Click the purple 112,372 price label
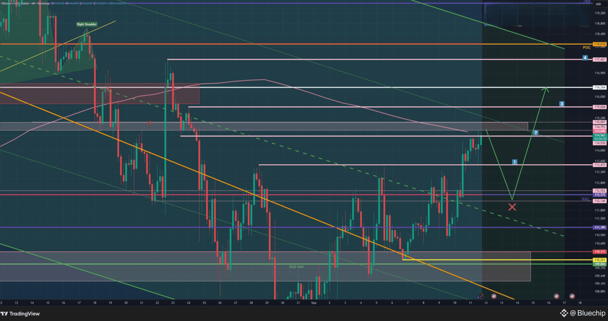608x321 pixels. pos(600,195)
